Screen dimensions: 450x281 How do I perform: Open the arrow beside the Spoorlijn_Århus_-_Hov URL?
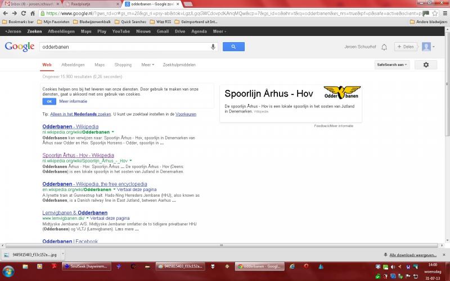pos(130,161)
